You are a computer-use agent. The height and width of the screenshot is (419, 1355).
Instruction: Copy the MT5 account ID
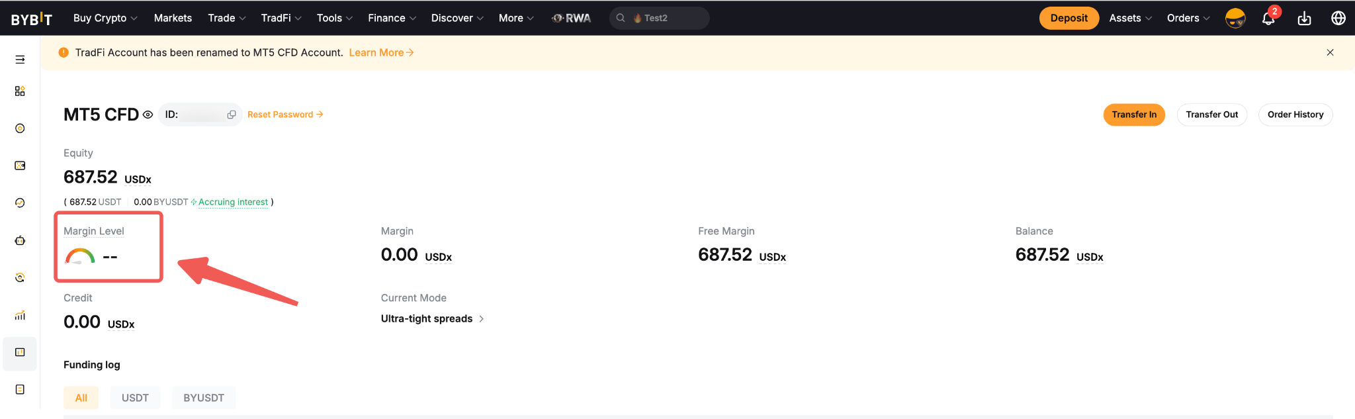(x=232, y=115)
